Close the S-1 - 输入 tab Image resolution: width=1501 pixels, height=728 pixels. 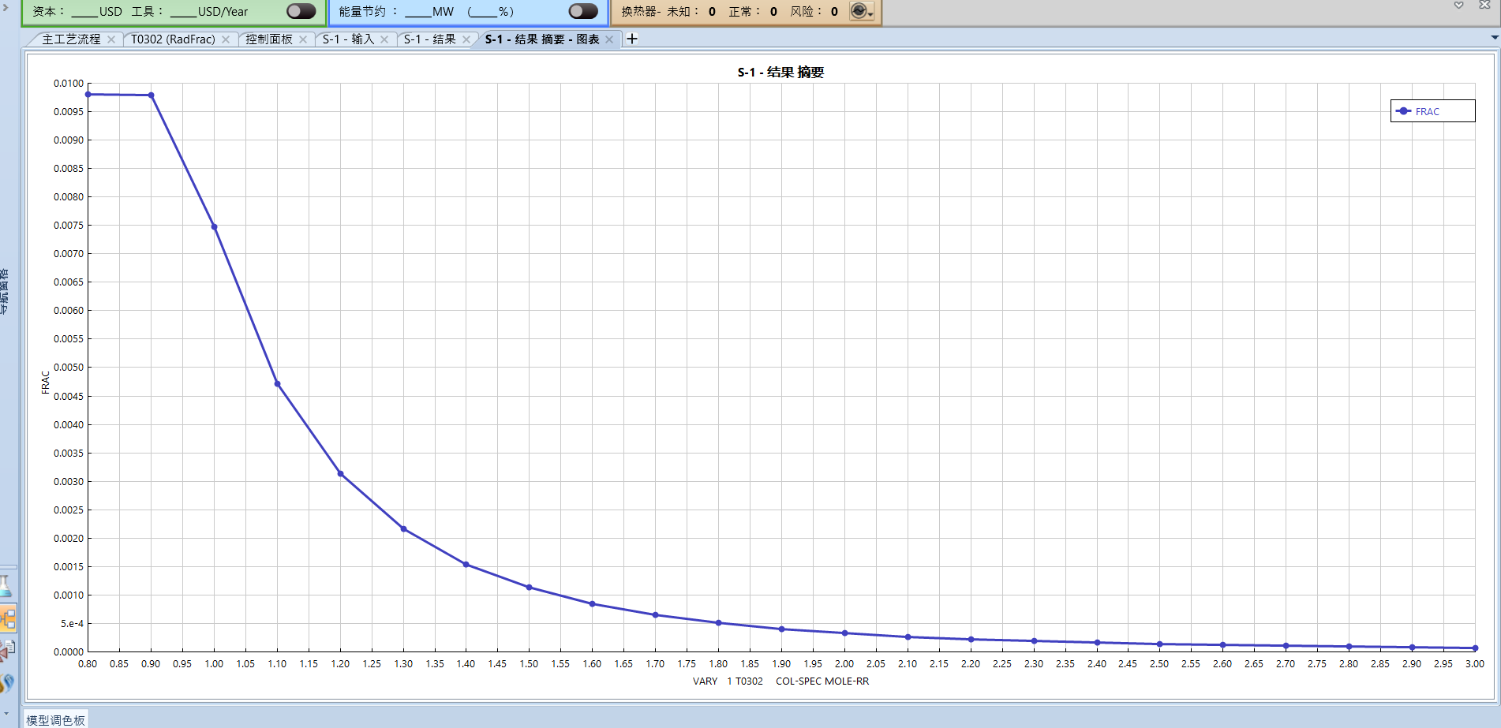point(384,39)
